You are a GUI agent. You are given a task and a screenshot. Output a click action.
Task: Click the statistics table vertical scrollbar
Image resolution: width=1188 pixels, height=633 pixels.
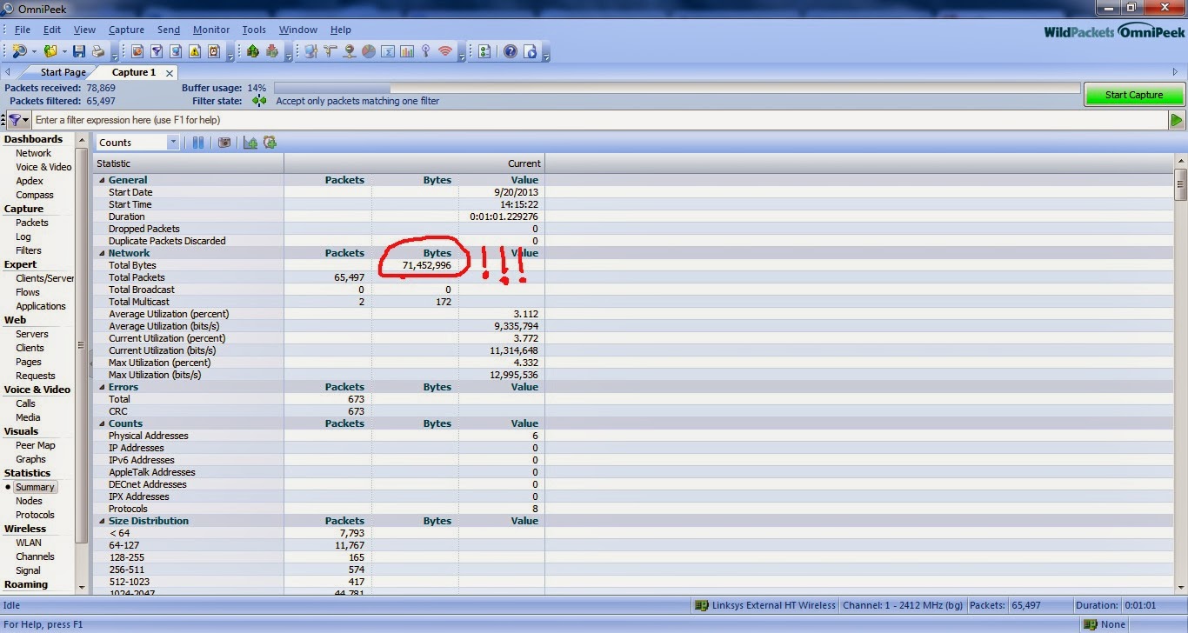1180,374
